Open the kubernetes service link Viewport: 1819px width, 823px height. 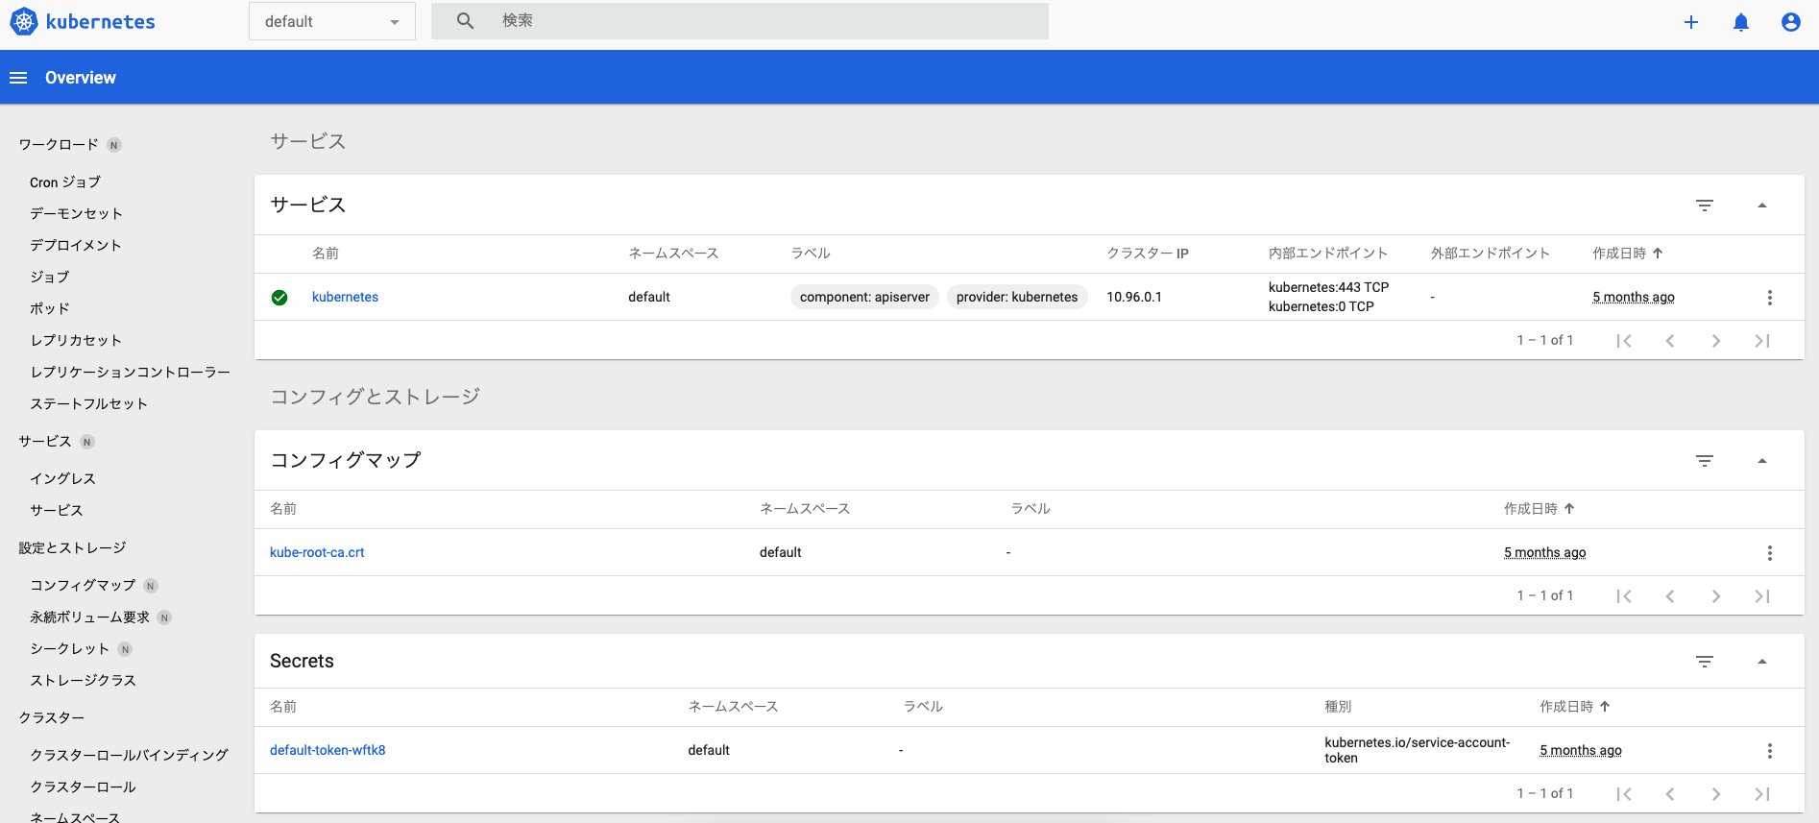pos(345,298)
